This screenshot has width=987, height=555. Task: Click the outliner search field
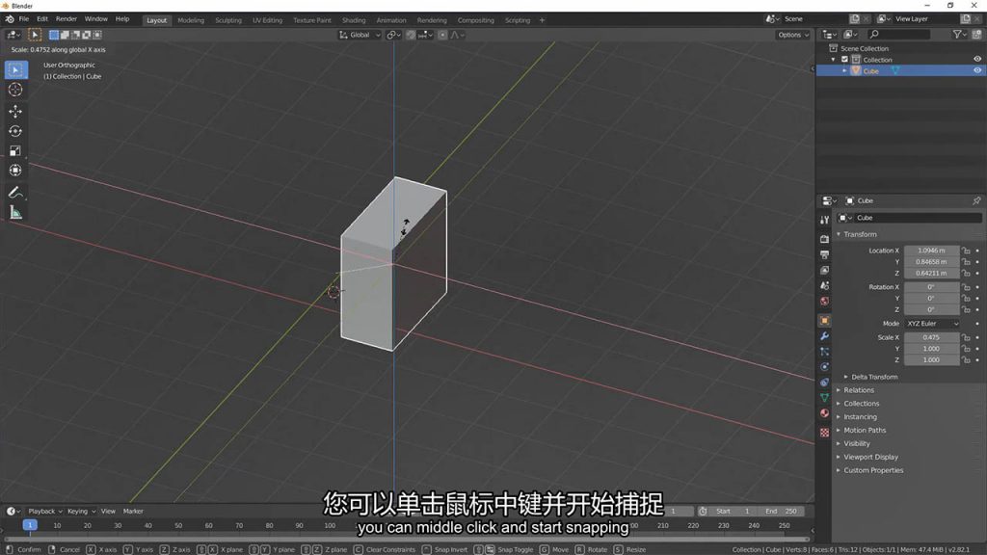click(898, 35)
